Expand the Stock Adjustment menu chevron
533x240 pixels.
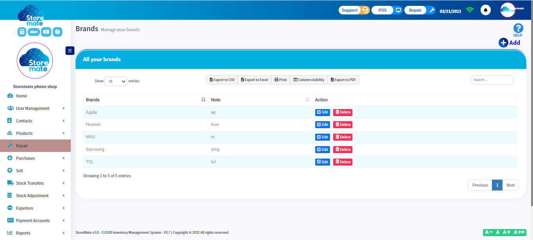(63, 196)
